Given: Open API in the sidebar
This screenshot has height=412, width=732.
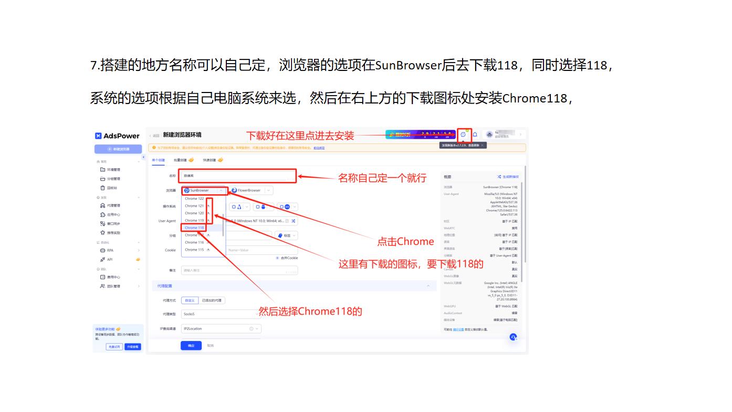Looking at the screenshot, I should click(x=107, y=259).
